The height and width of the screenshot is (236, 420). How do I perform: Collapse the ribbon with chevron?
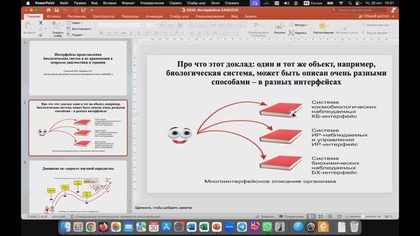pyautogui.click(x=393, y=16)
